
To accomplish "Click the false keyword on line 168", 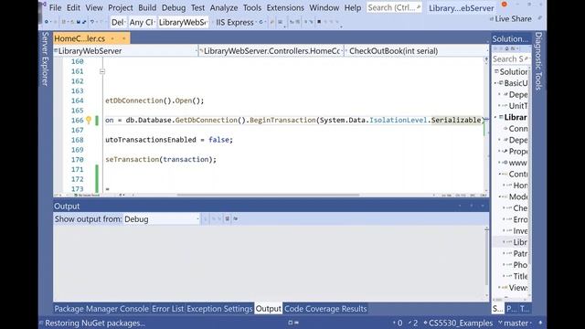I will (218, 140).
